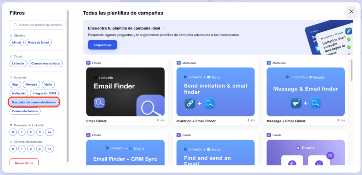This screenshot has height=175, width=362.
Task: Click the Multicanal icon above Invitation card
Action: tap(179, 63)
